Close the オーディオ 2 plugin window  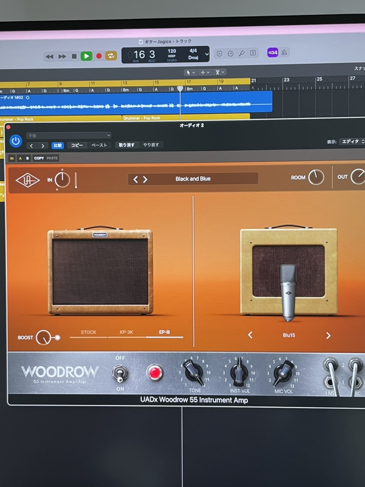tap(9, 127)
